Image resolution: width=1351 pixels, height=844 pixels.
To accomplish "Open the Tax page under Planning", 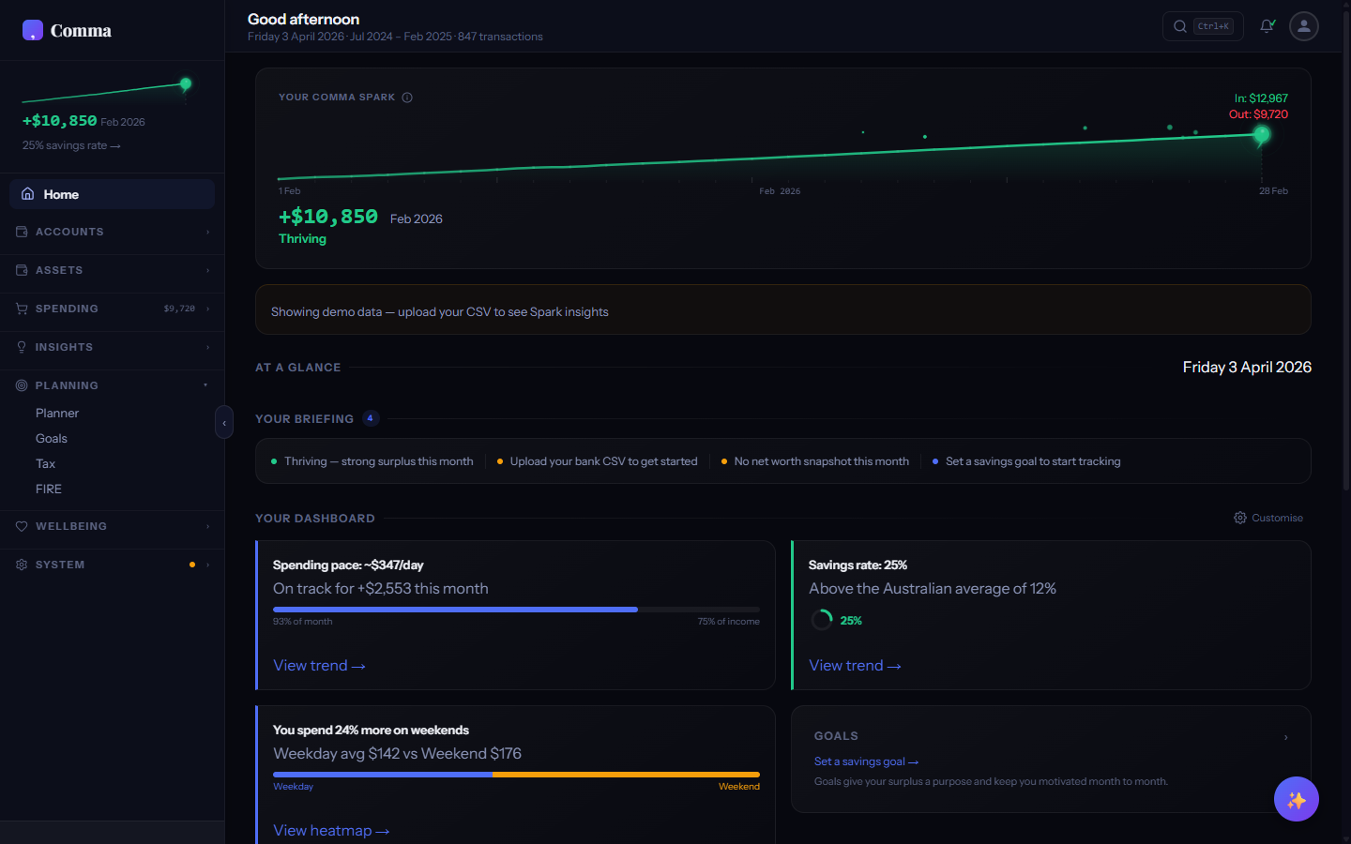I will 45,463.
